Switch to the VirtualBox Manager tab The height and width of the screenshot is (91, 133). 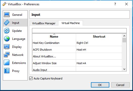tap(44, 23)
